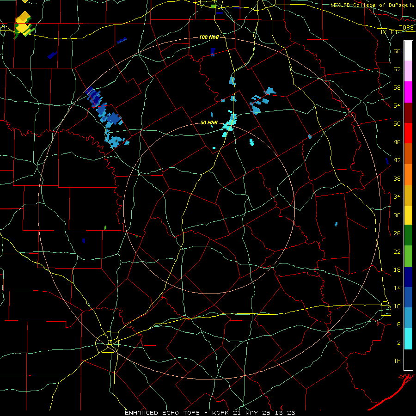The height and width of the screenshot is (416, 416).
Task: Click the 21 MAY 25 date text
Action: (x=252, y=413)
